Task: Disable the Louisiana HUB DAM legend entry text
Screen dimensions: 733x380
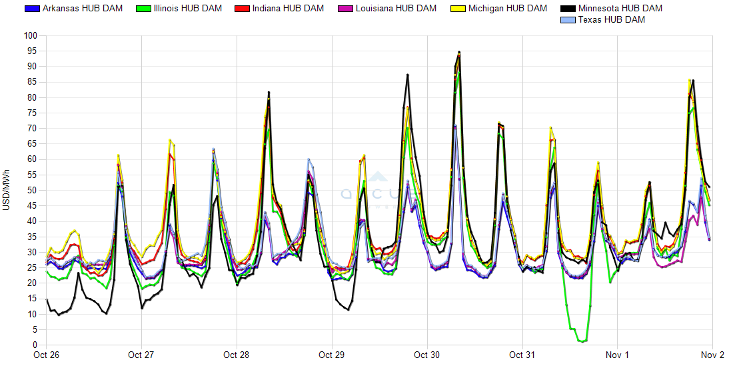Action: point(396,9)
